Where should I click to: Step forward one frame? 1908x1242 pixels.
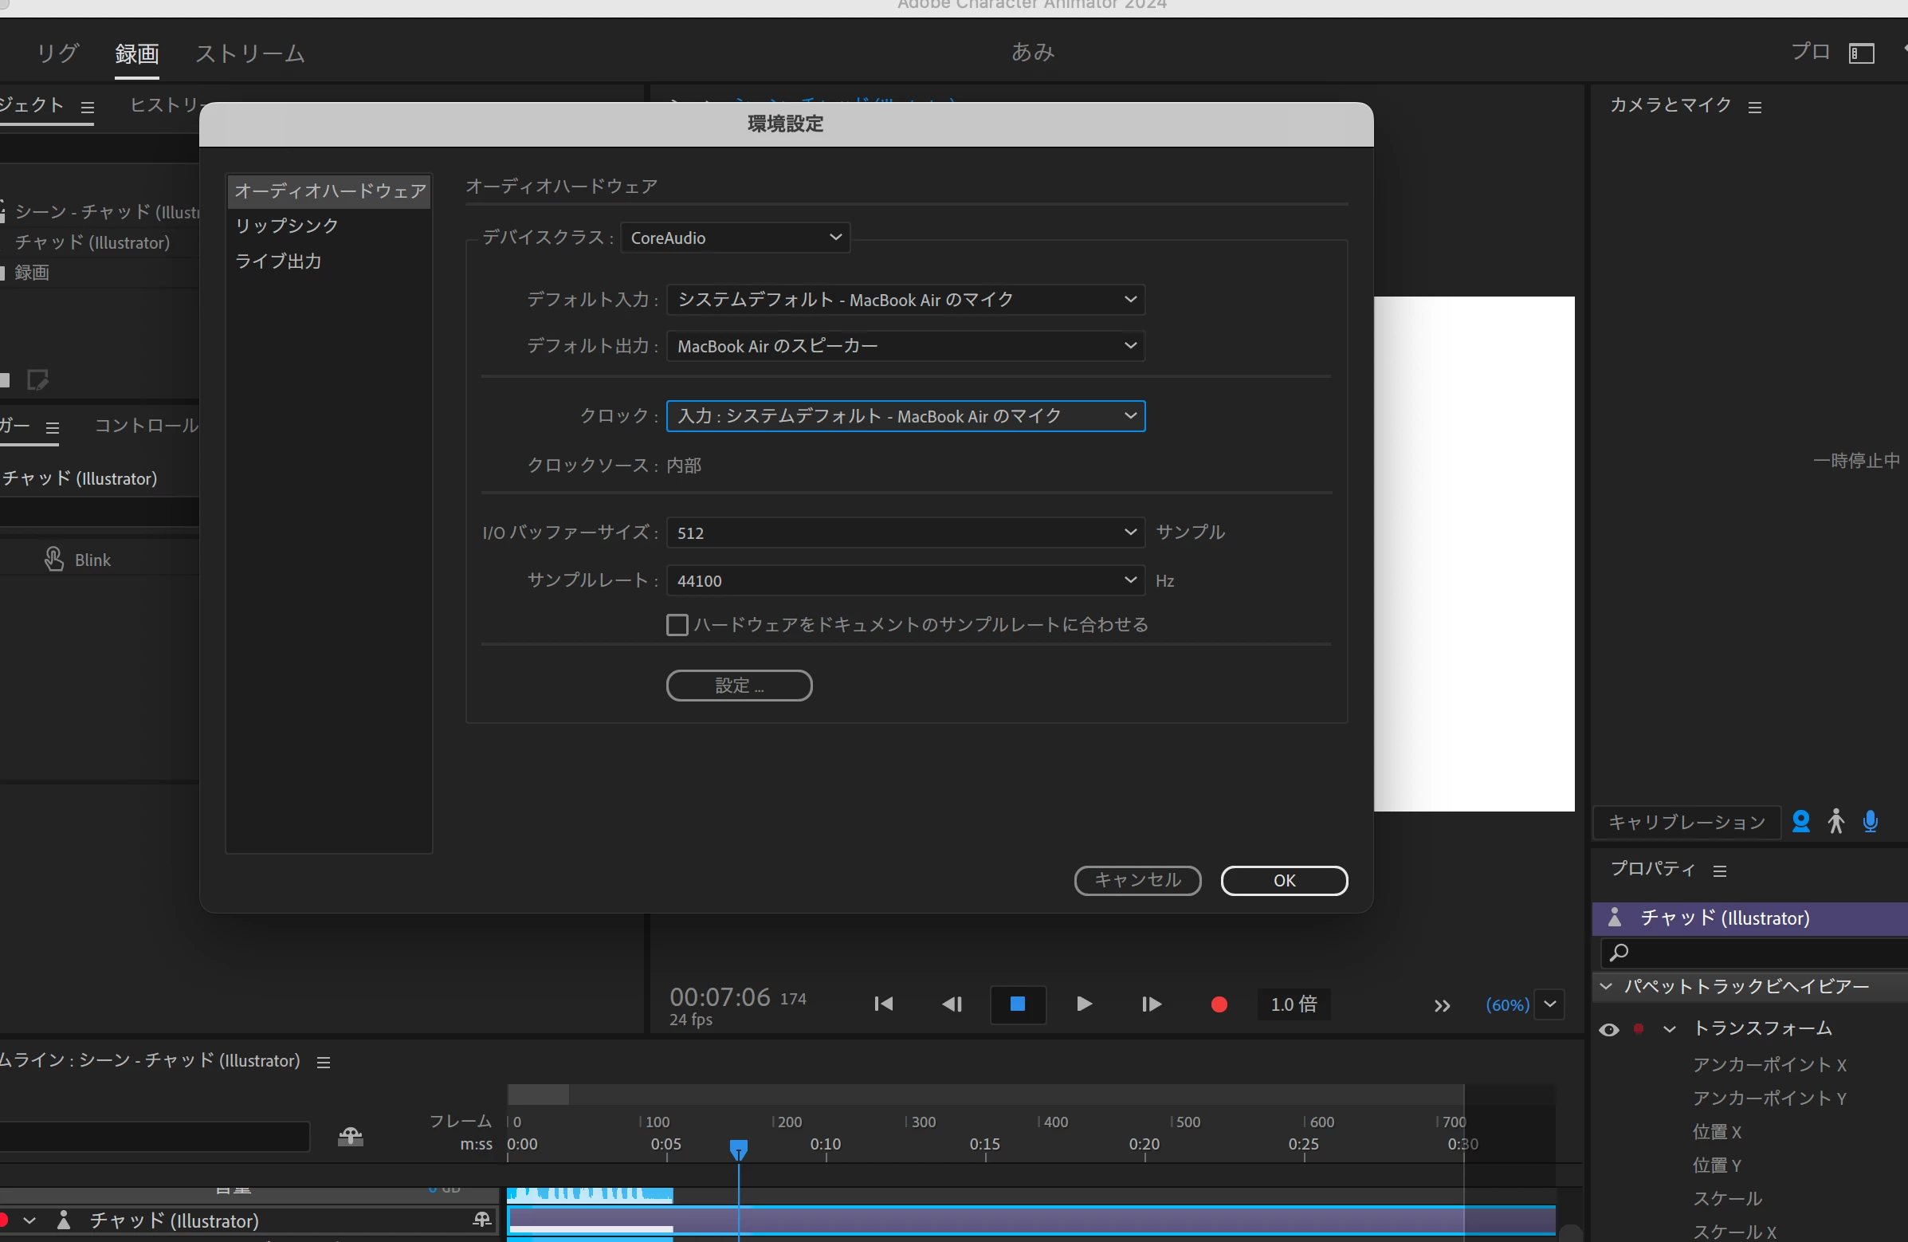pyautogui.click(x=1151, y=1004)
